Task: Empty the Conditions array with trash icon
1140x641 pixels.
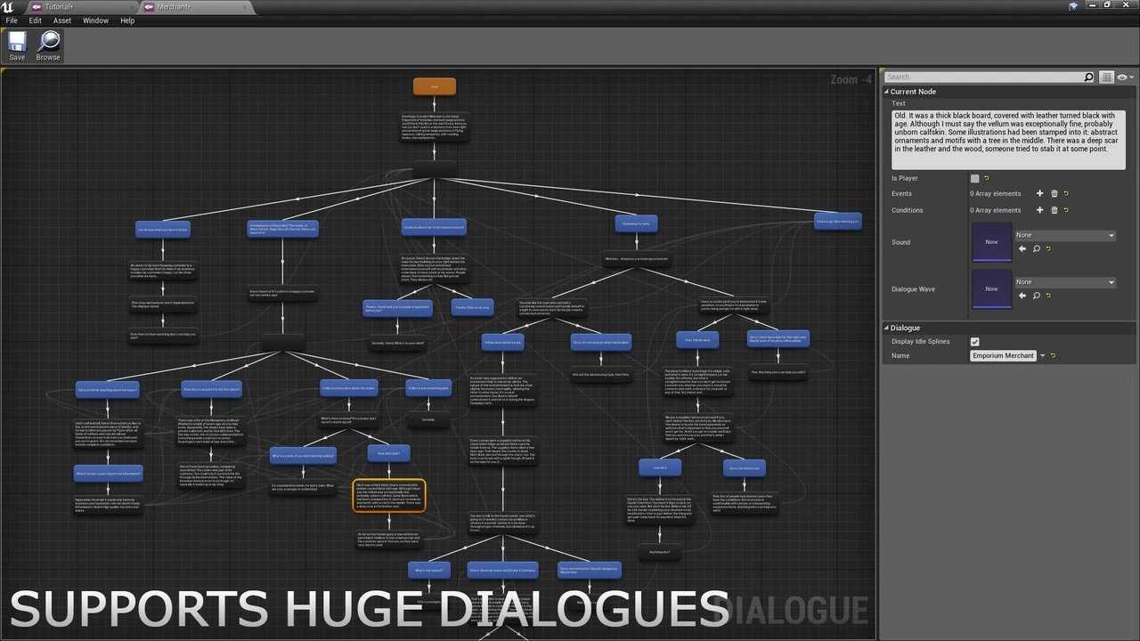Action: point(1054,210)
